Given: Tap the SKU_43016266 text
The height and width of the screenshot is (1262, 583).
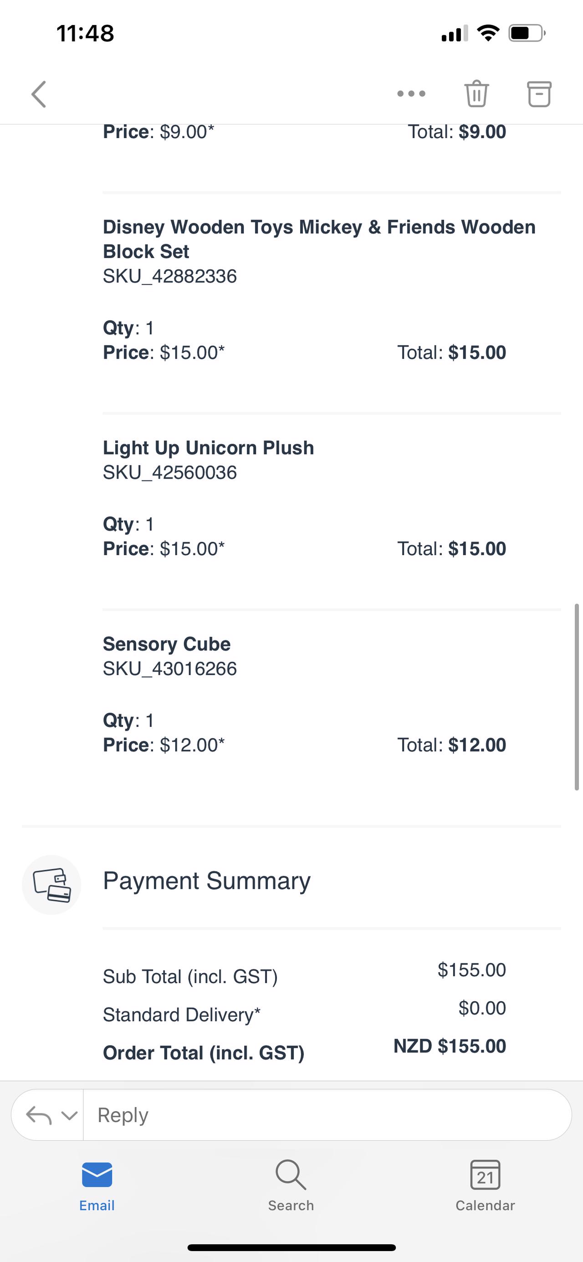Looking at the screenshot, I should click(x=170, y=669).
